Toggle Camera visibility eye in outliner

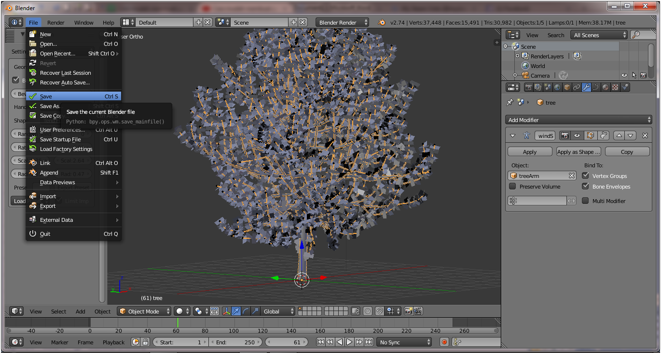(624, 75)
